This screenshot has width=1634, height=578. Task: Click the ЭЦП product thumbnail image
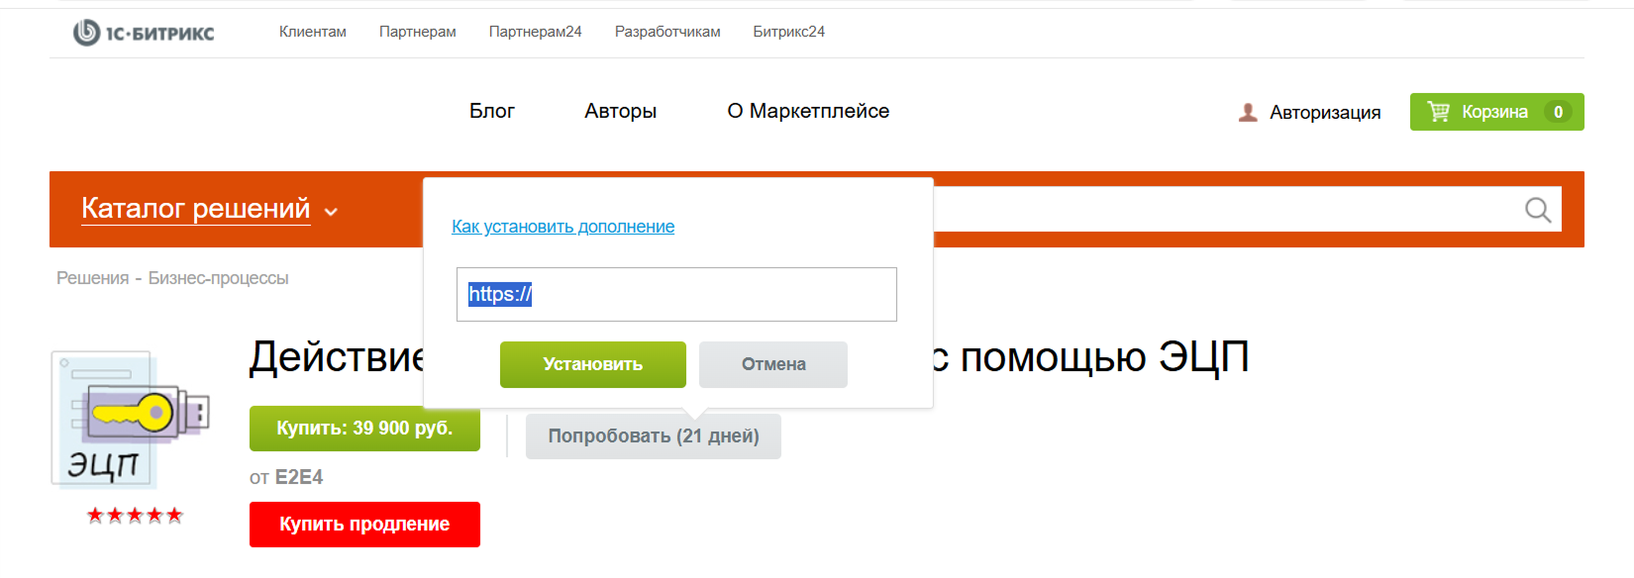[x=130, y=421]
